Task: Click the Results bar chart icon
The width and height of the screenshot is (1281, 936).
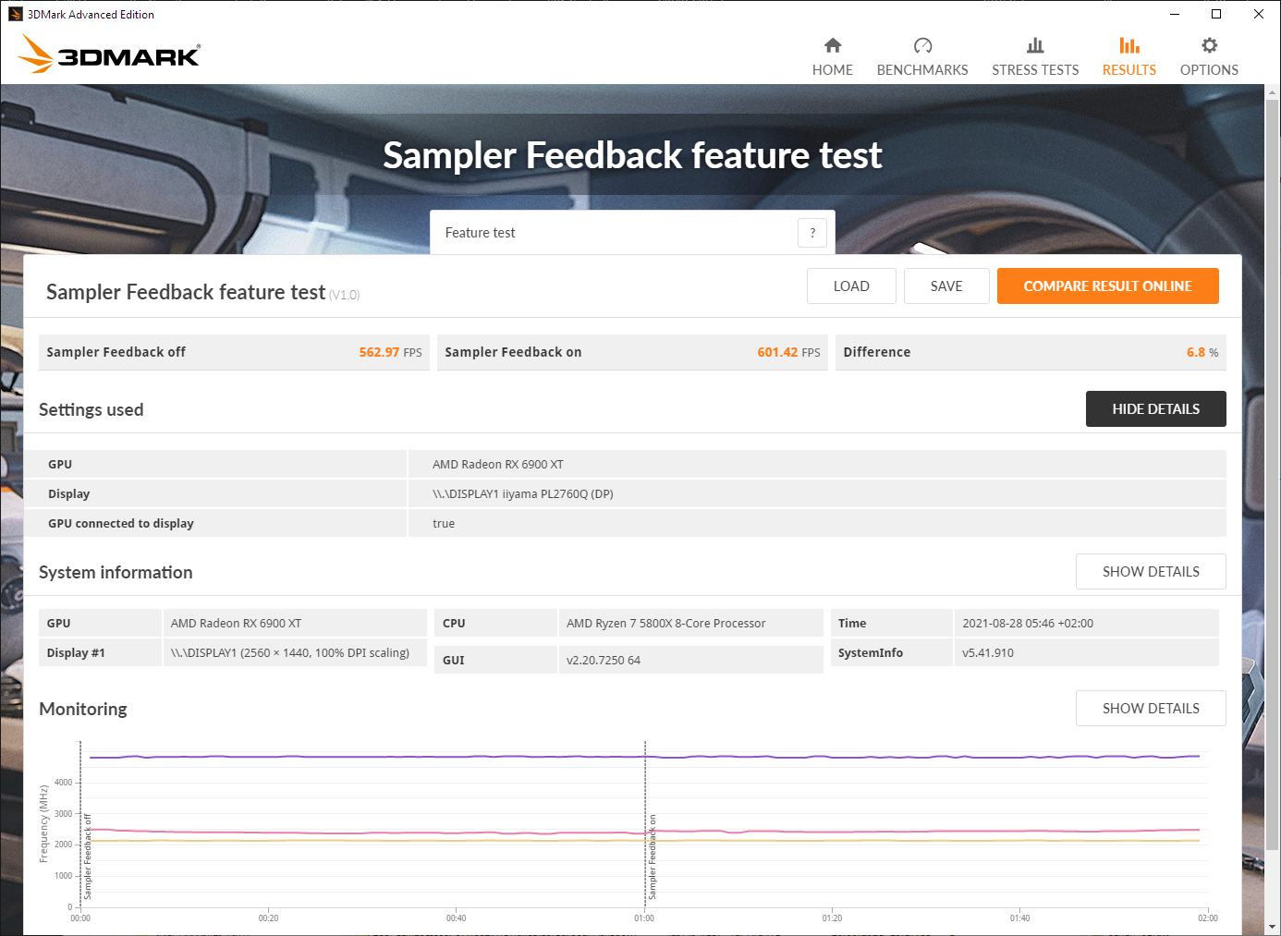Action: pos(1128,45)
